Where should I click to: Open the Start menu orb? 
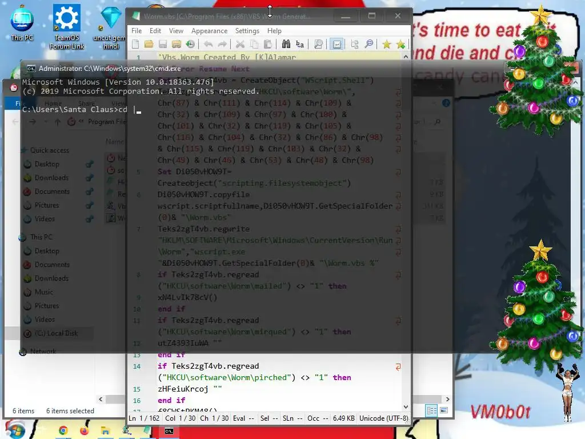tap(15, 430)
